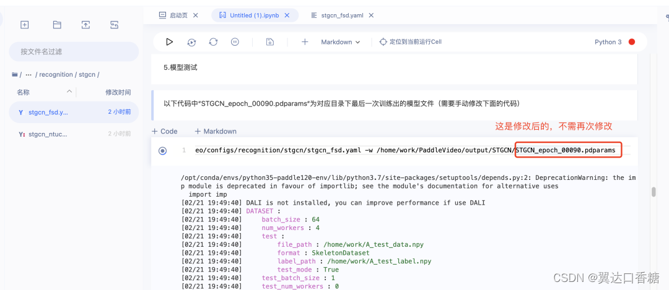Go to the recognition folder in breadcrumb
The height and width of the screenshot is (290, 669).
tap(56, 75)
